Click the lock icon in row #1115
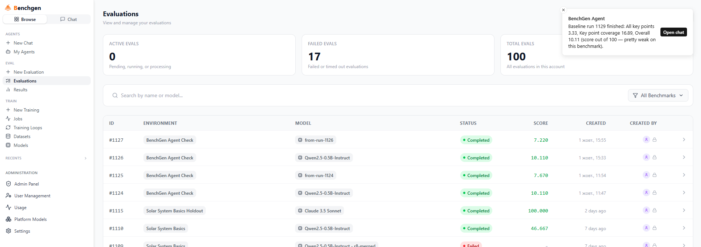The image size is (701, 247). tap(655, 211)
